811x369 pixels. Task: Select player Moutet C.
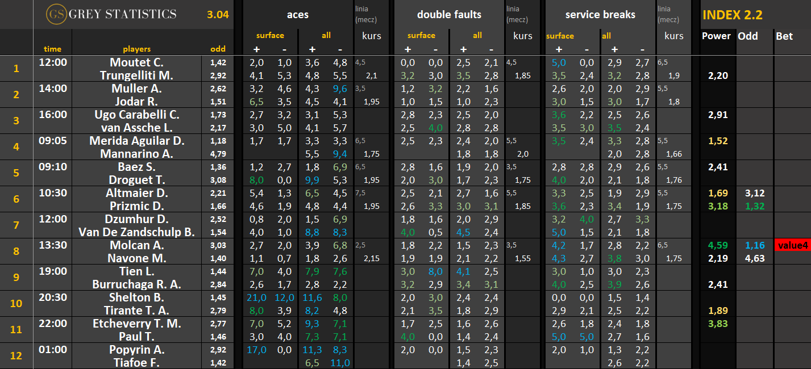pos(136,62)
